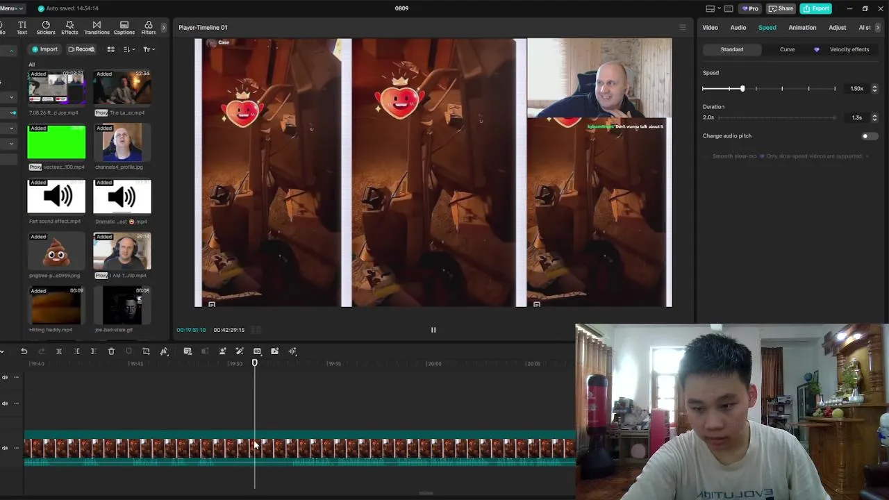
Task: Click the All media category label
Action: click(x=32, y=65)
